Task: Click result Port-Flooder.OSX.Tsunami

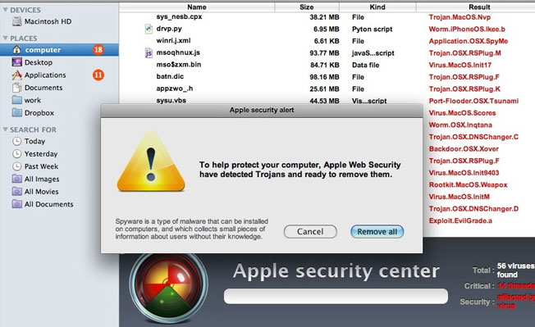Action: click(x=473, y=101)
